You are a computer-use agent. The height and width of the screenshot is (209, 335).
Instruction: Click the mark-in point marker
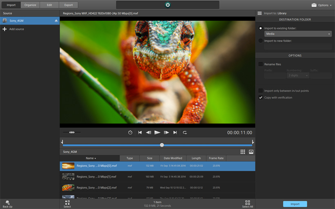tap(62, 142)
